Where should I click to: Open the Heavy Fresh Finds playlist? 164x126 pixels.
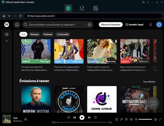[x=135, y=51]
